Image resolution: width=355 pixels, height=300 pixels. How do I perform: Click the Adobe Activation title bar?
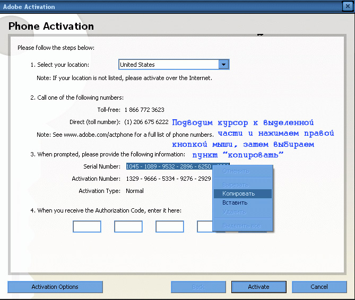click(x=159, y=6)
